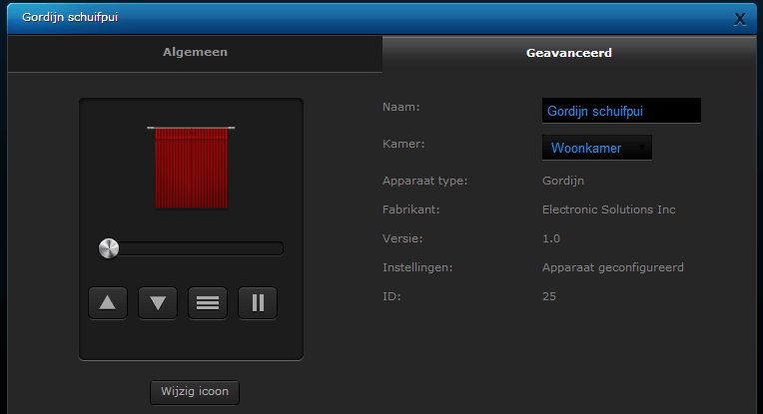Pause the curtain movement
Viewport: 763px width, 414px height.
258,302
